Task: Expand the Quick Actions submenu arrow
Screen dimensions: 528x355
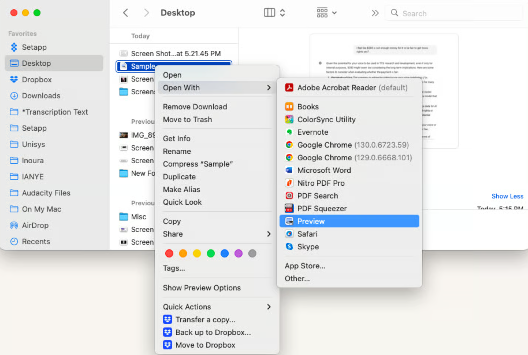Action: [x=269, y=307]
